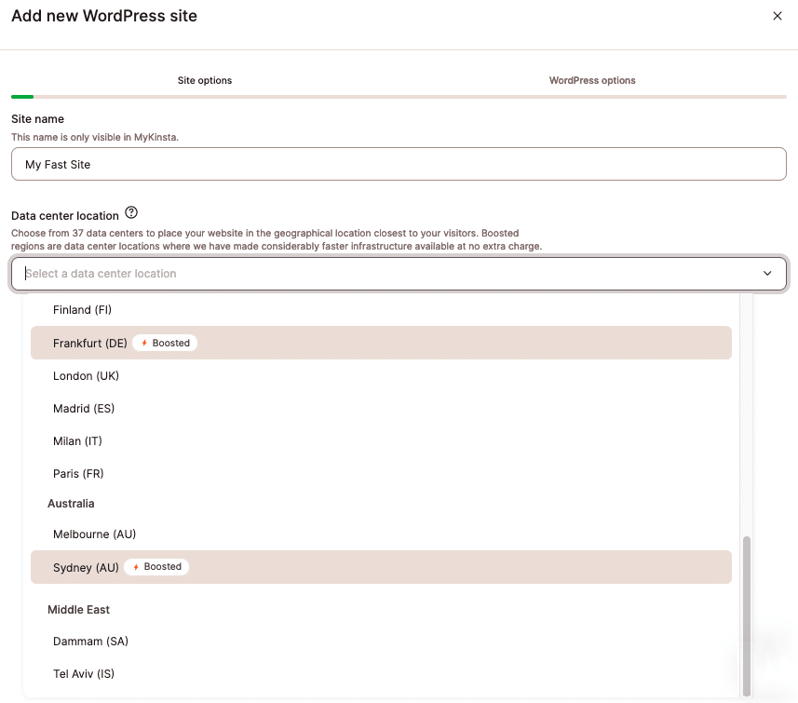This screenshot has width=798, height=703.
Task: Select Milan (IT) location option
Action: coord(77,441)
